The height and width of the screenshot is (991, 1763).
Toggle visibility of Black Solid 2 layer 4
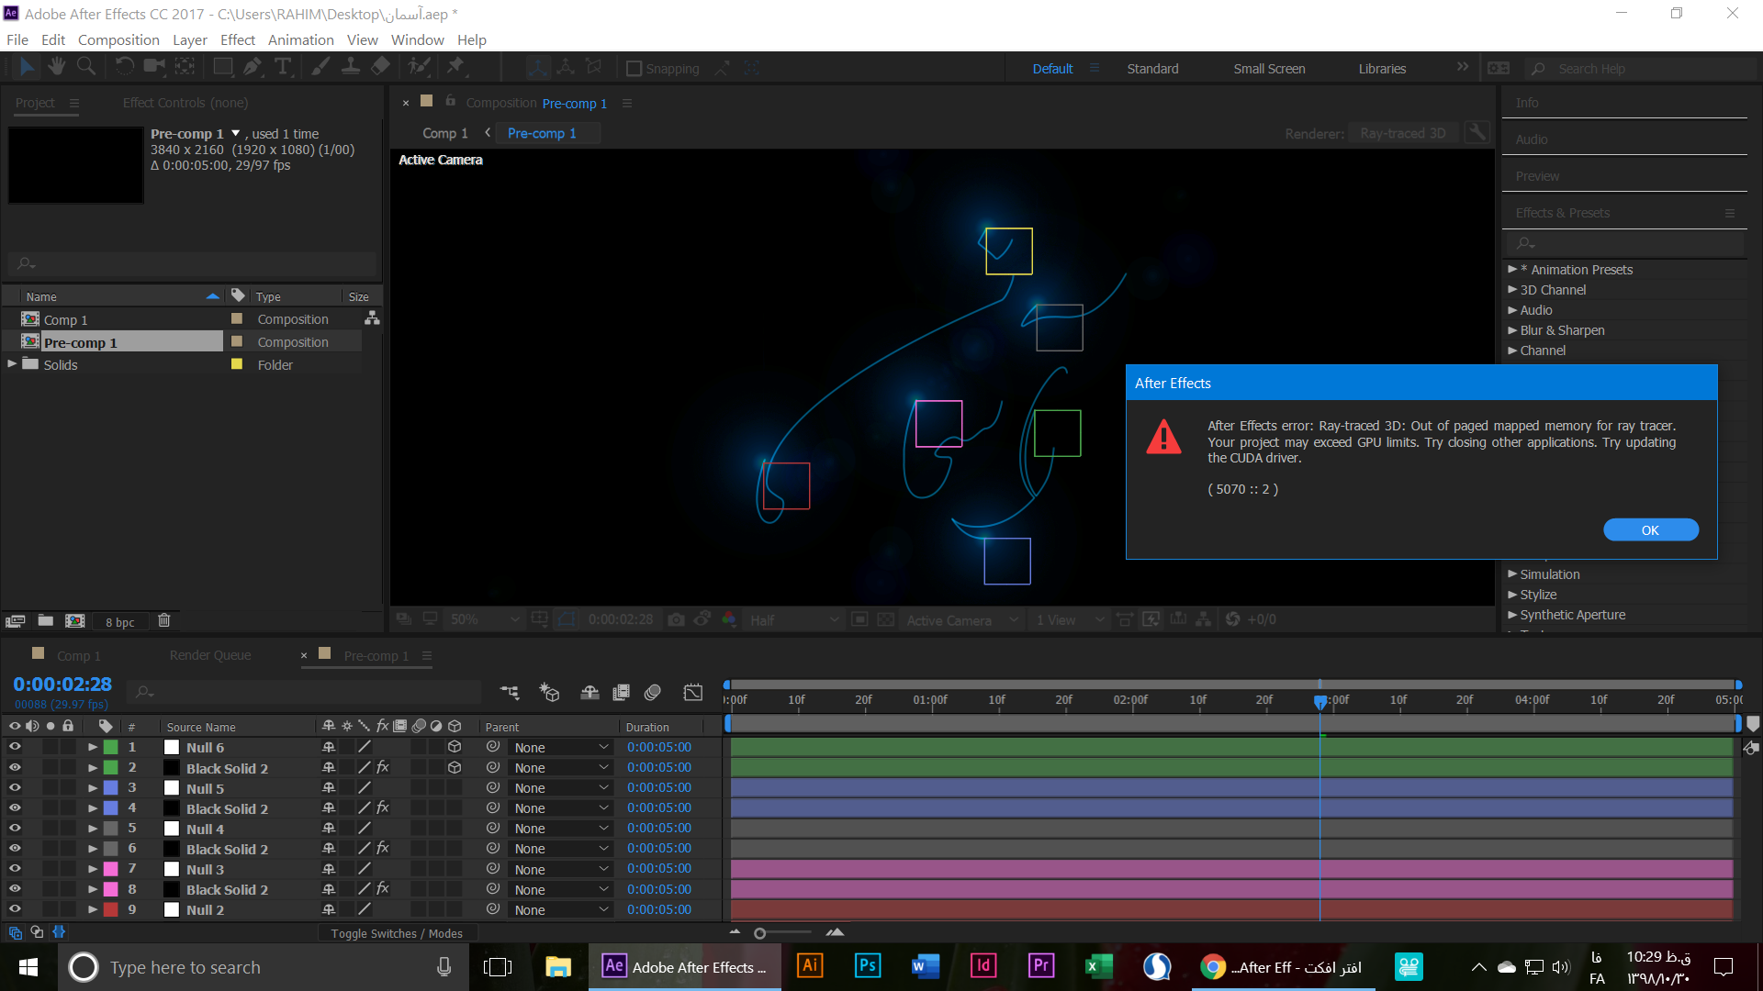click(x=15, y=808)
